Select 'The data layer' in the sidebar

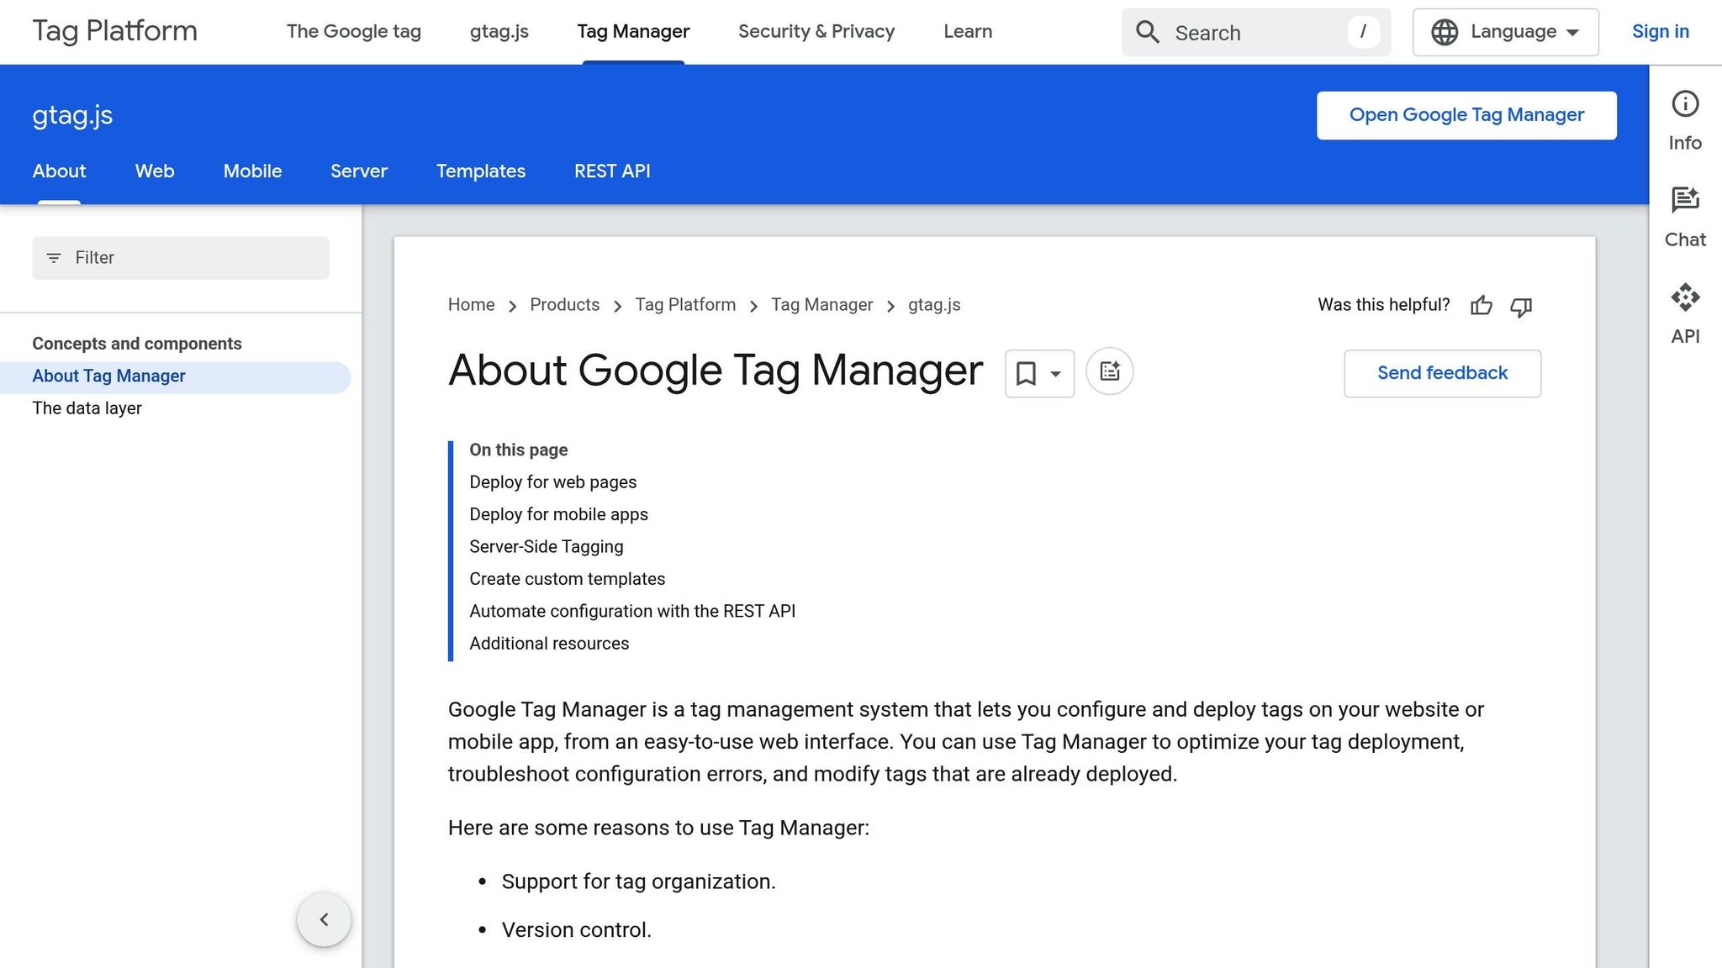click(87, 408)
